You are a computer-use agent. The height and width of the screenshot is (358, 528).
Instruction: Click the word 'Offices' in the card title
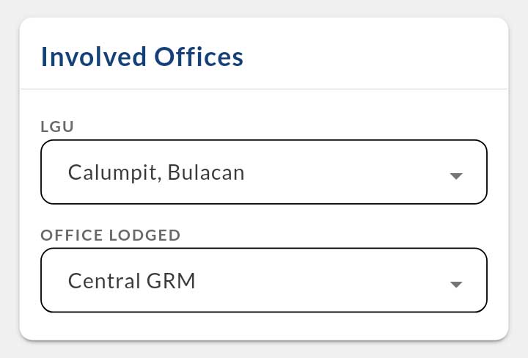[x=197, y=56]
